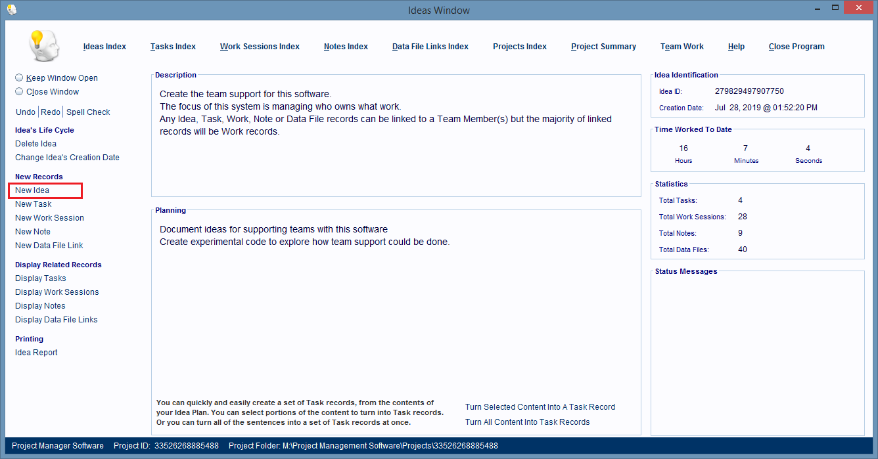Run Spell Check

coord(88,112)
